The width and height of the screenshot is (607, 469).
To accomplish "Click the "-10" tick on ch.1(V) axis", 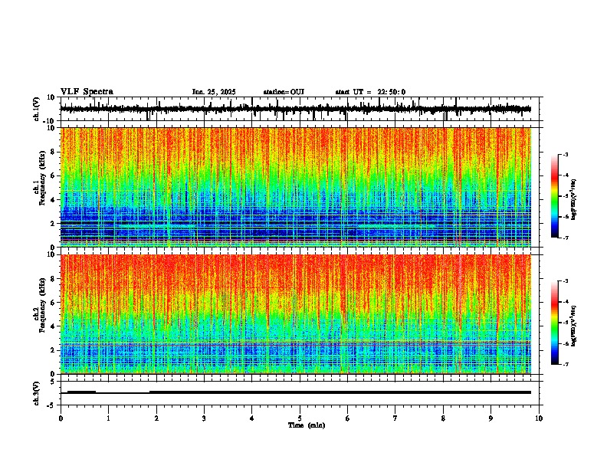I will pyautogui.click(x=49, y=121).
